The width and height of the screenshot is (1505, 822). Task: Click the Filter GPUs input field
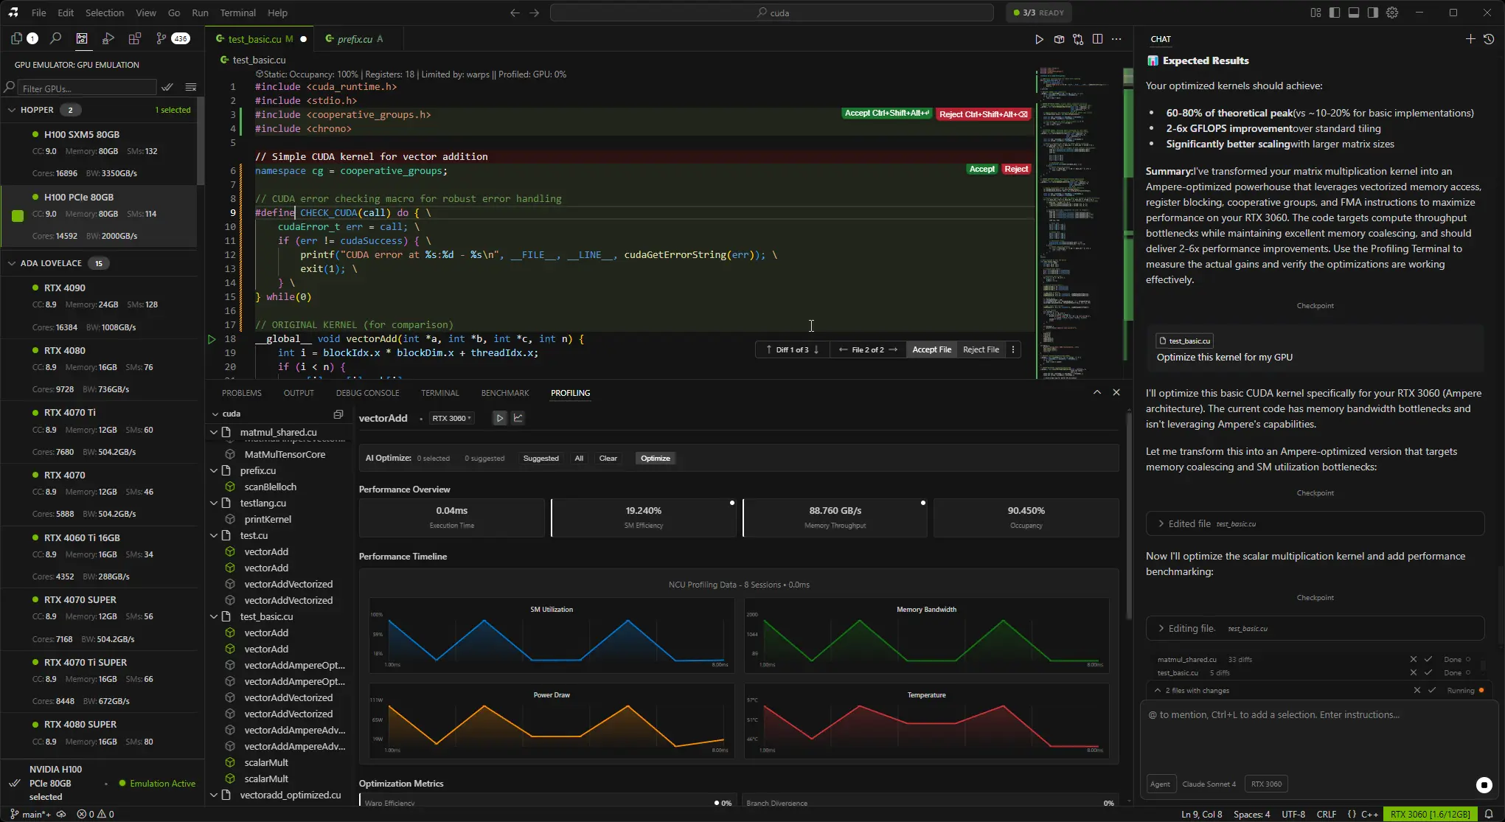(x=87, y=87)
